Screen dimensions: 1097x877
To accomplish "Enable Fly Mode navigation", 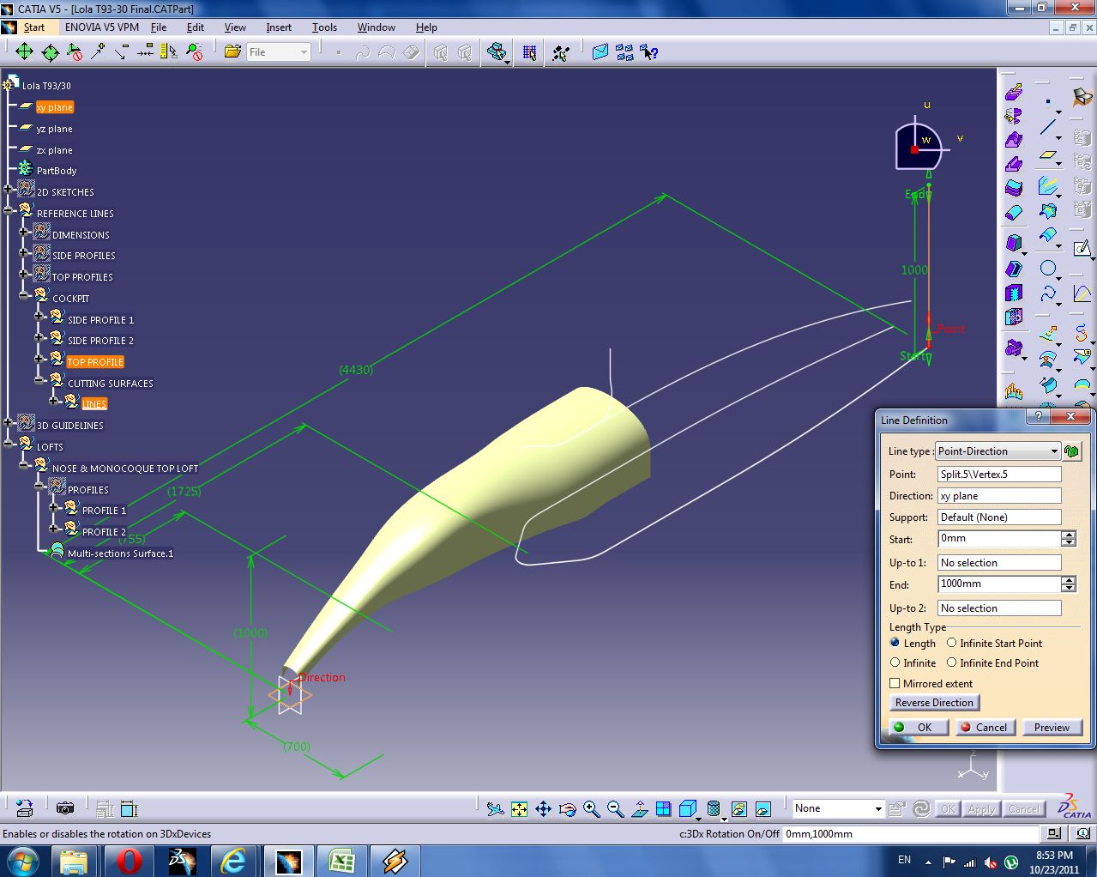I will click(494, 807).
